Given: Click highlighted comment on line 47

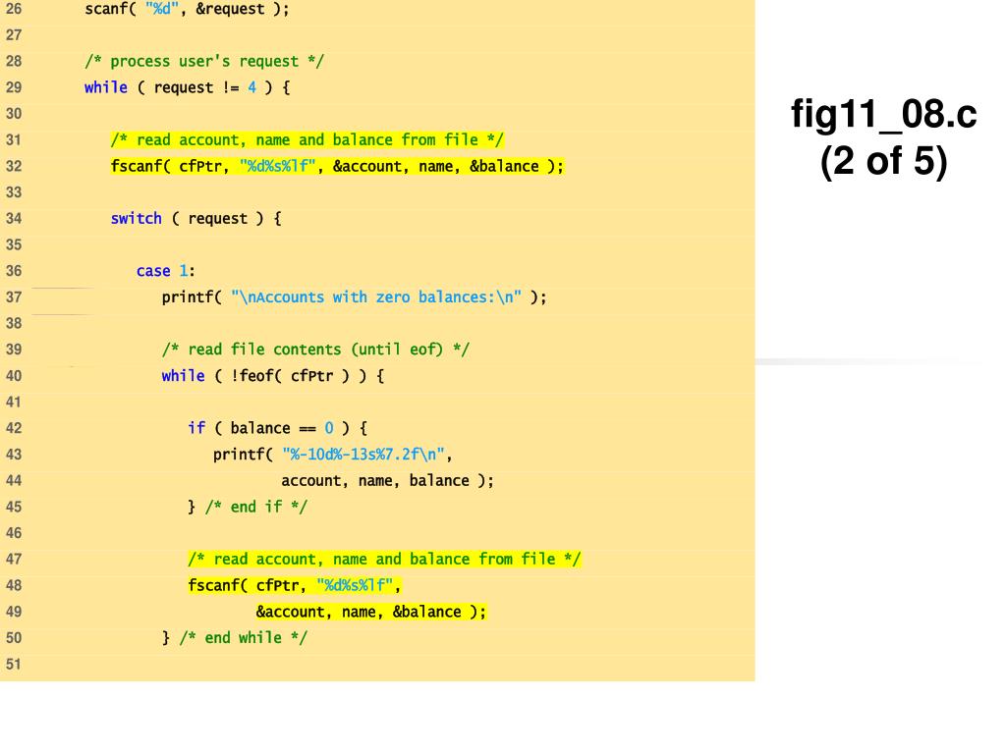Looking at the screenshot, I should coord(384,559).
